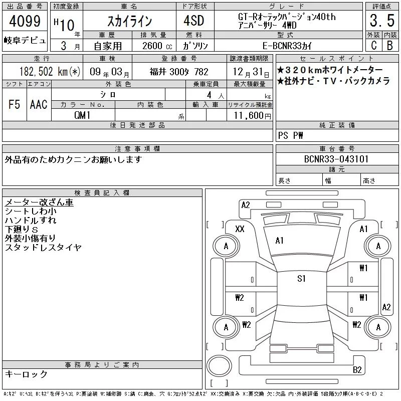401x401 pixels.
Task: Click inspector note スタッドレスタイヤ
Action: [43, 247]
